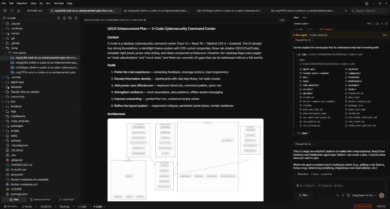Screen dimensions: 390x209
Task: Copy the plan document contents
Action: tap(282, 20)
